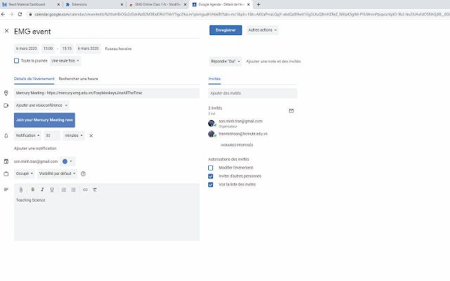The height and width of the screenshot is (281, 450).
Task: Click the location pin icon
Action: [x=6, y=93]
